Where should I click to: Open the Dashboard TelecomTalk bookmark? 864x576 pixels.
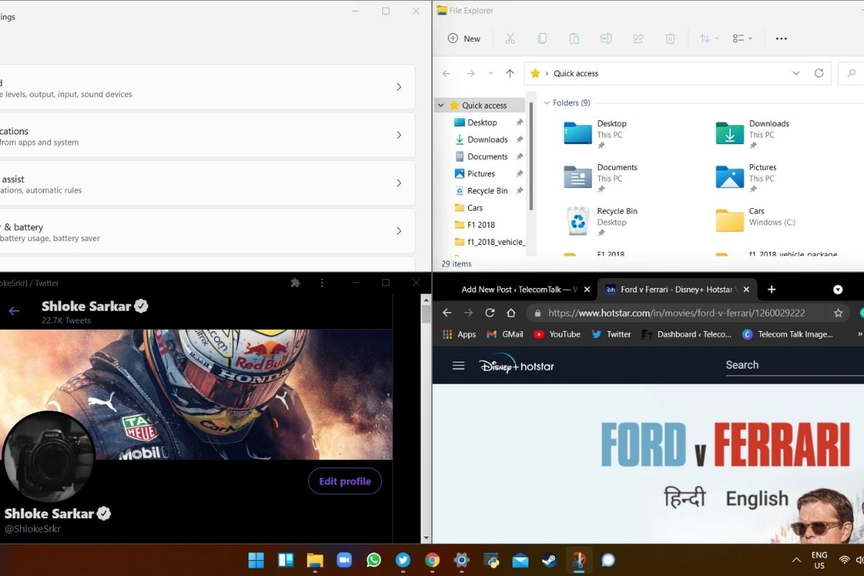685,334
